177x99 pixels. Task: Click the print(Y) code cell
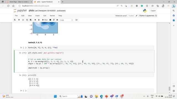coord(91,75)
